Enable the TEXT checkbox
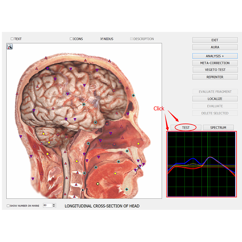 click(12, 39)
